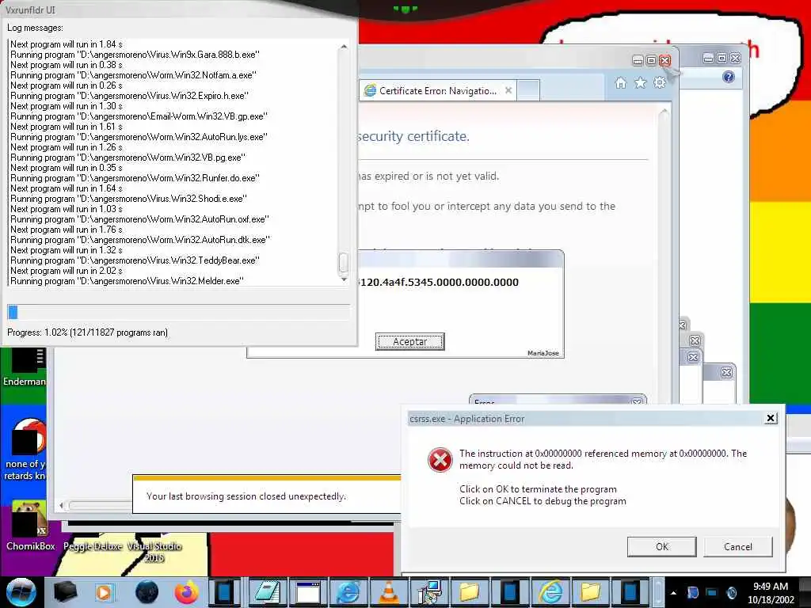Click the left arrow of the horizontal scrollbar
Image resolution: width=811 pixels, height=608 pixels.
coord(62,505)
